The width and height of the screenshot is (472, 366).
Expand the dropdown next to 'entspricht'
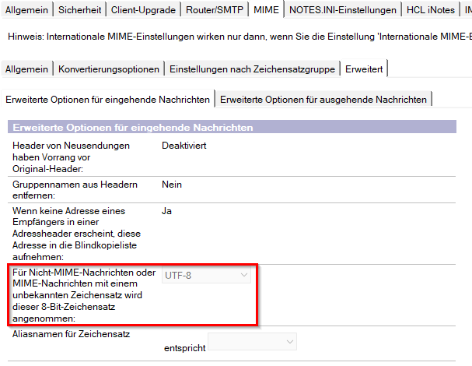(x=253, y=342)
